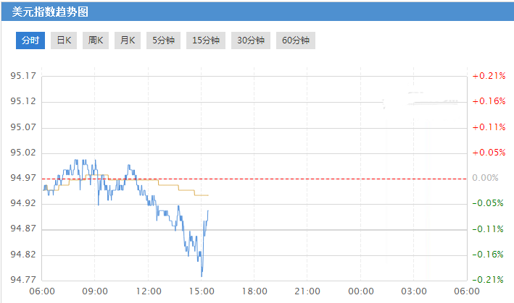
Task: Choose the 60分钟 interval tab
Action: click(x=296, y=40)
